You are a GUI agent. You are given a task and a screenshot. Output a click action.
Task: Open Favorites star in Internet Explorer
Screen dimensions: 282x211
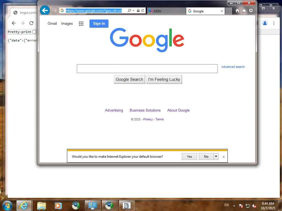click(244, 11)
